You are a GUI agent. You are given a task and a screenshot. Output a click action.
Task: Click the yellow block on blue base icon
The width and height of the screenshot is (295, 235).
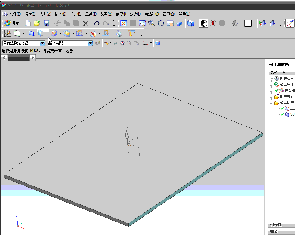click(x=67, y=33)
